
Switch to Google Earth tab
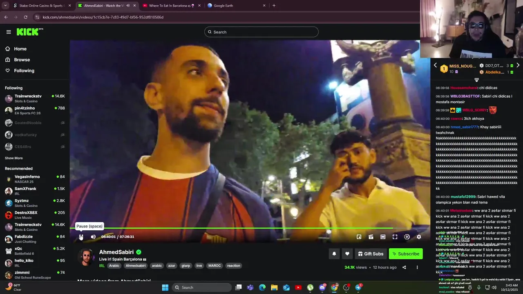pyautogui.click(x=236, y=6)
